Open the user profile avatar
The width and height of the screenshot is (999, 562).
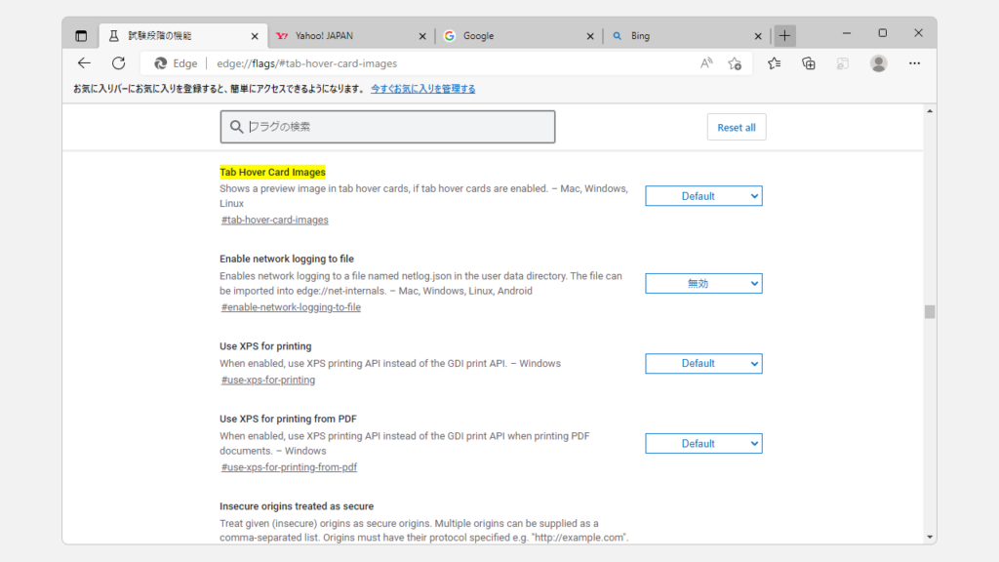879,63
